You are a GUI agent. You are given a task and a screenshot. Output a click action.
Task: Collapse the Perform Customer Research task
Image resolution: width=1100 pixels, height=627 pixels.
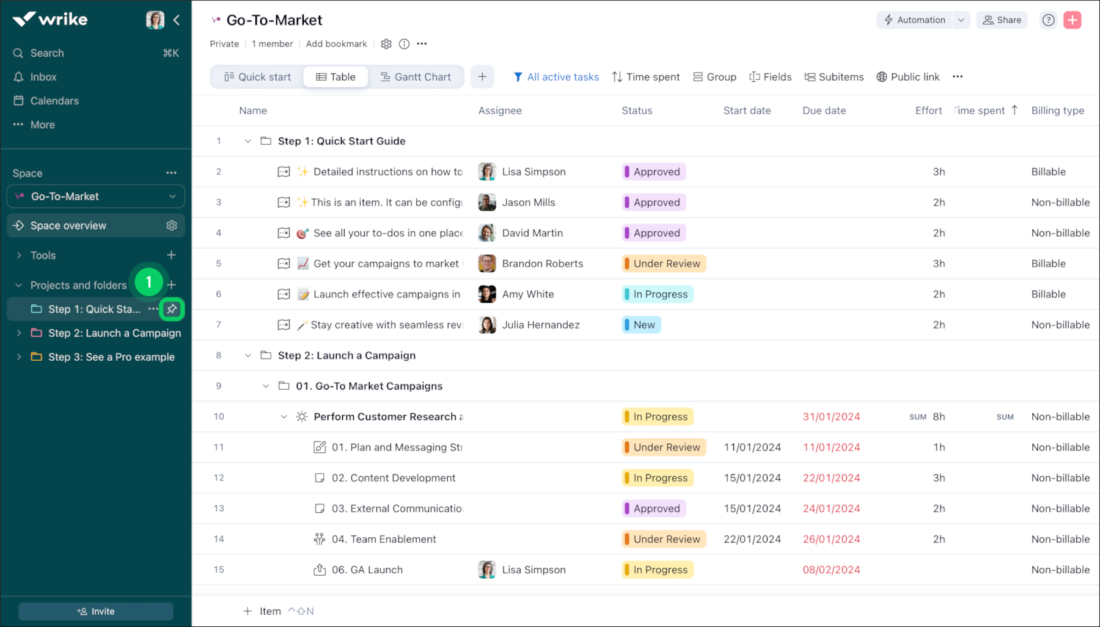click(x=284, y=417)
